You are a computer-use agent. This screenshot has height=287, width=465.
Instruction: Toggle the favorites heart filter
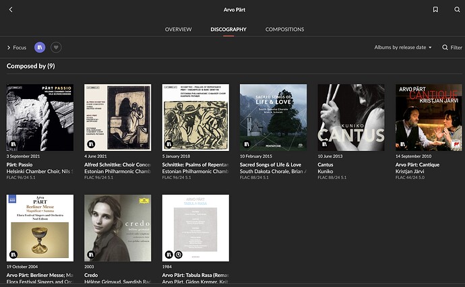(x=57, y=47)
